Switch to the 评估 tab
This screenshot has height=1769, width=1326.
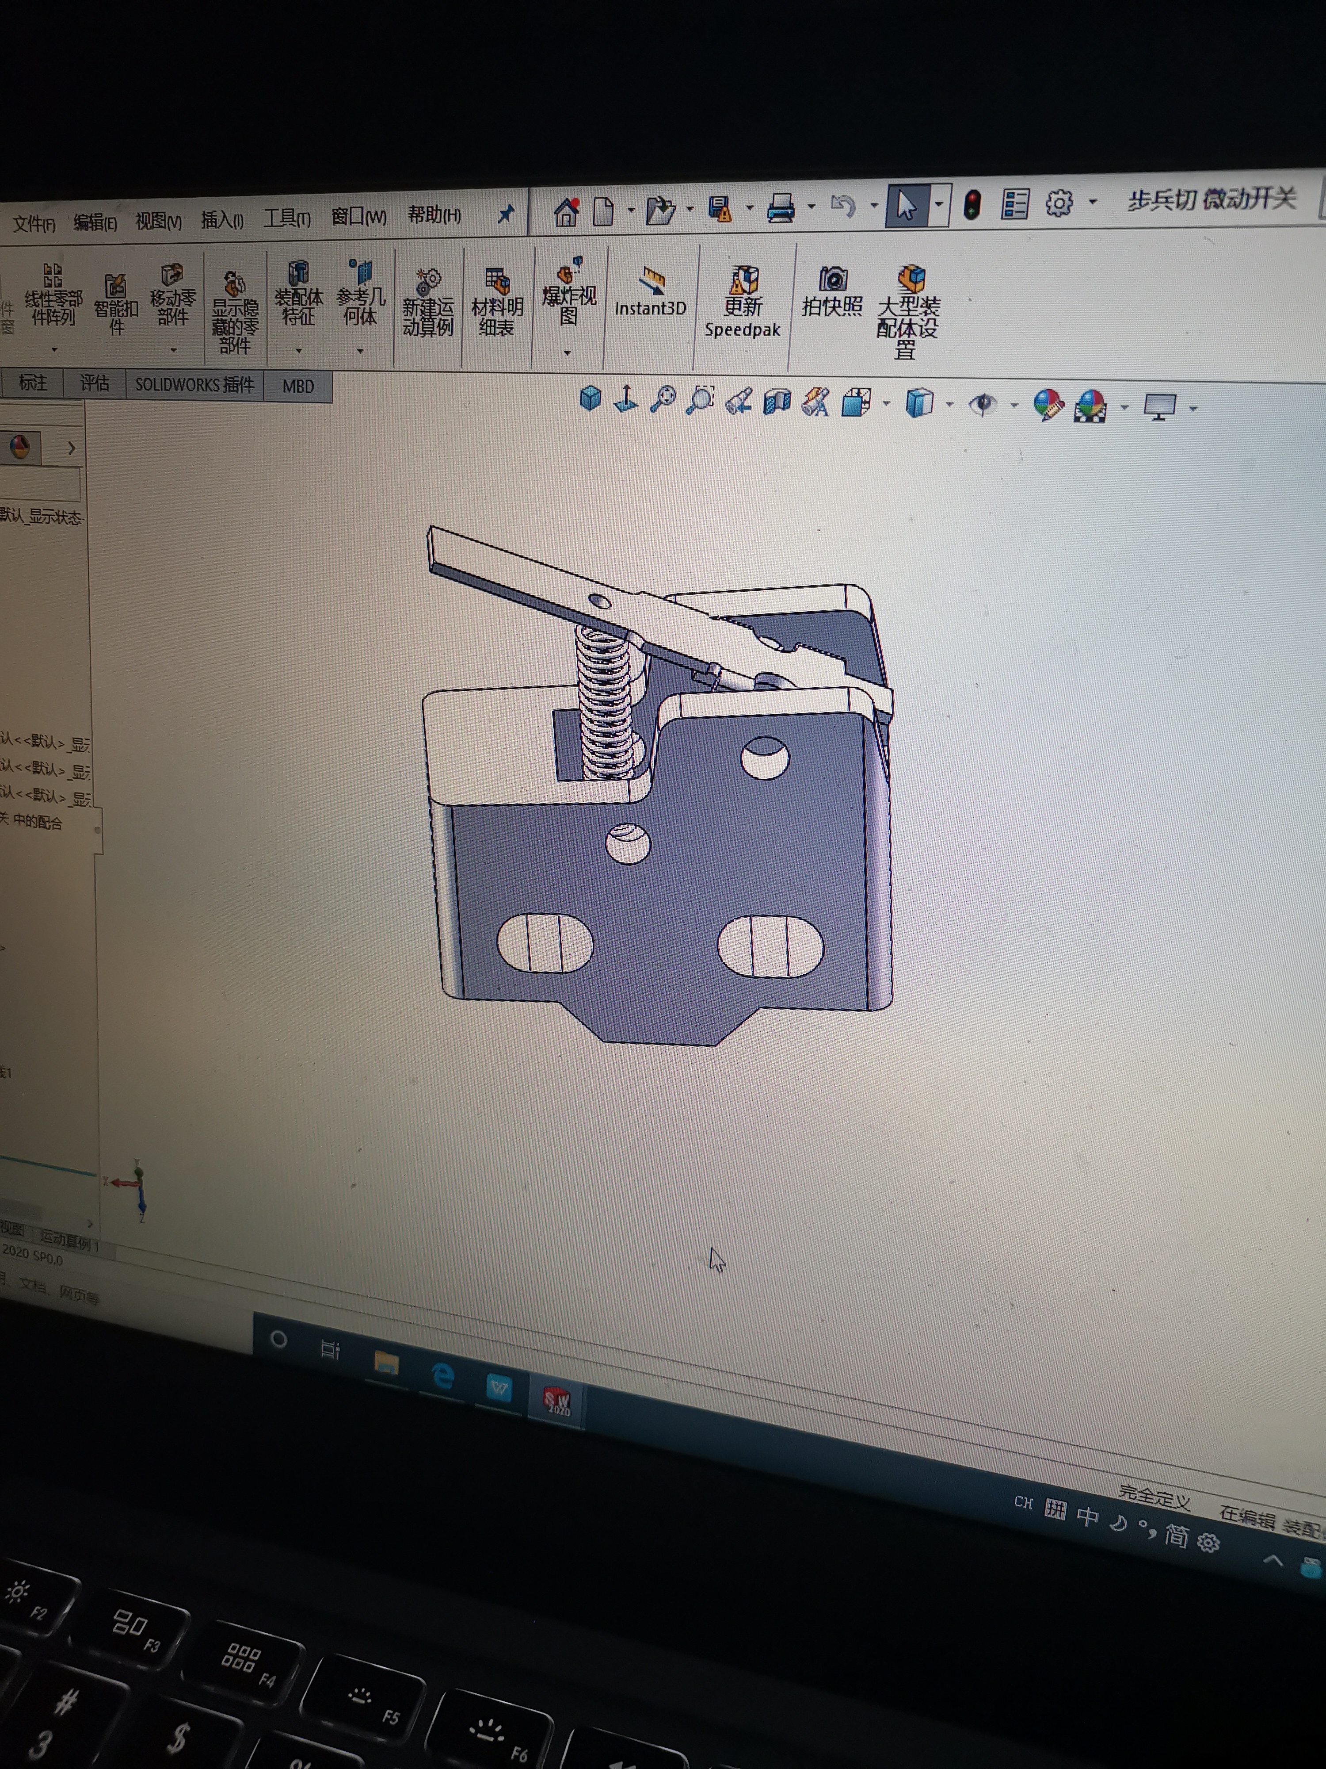pos(94,384)
